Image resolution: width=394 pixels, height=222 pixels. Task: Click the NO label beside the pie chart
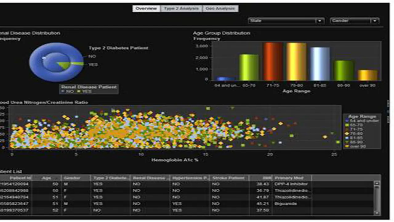(92, 56)
